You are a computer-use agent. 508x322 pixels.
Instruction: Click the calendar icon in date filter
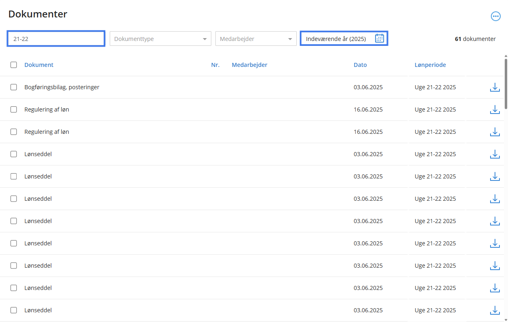(x=379, y=39)
